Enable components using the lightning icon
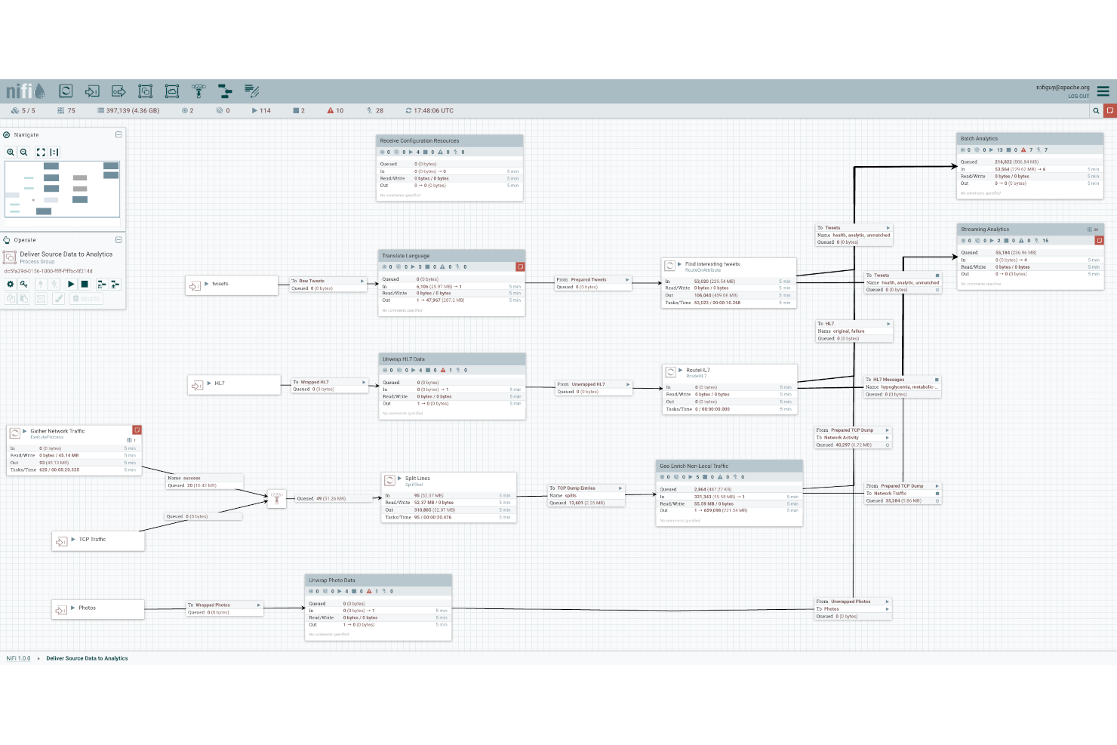The image size is (1117, 745). click(x=42, y=284)
